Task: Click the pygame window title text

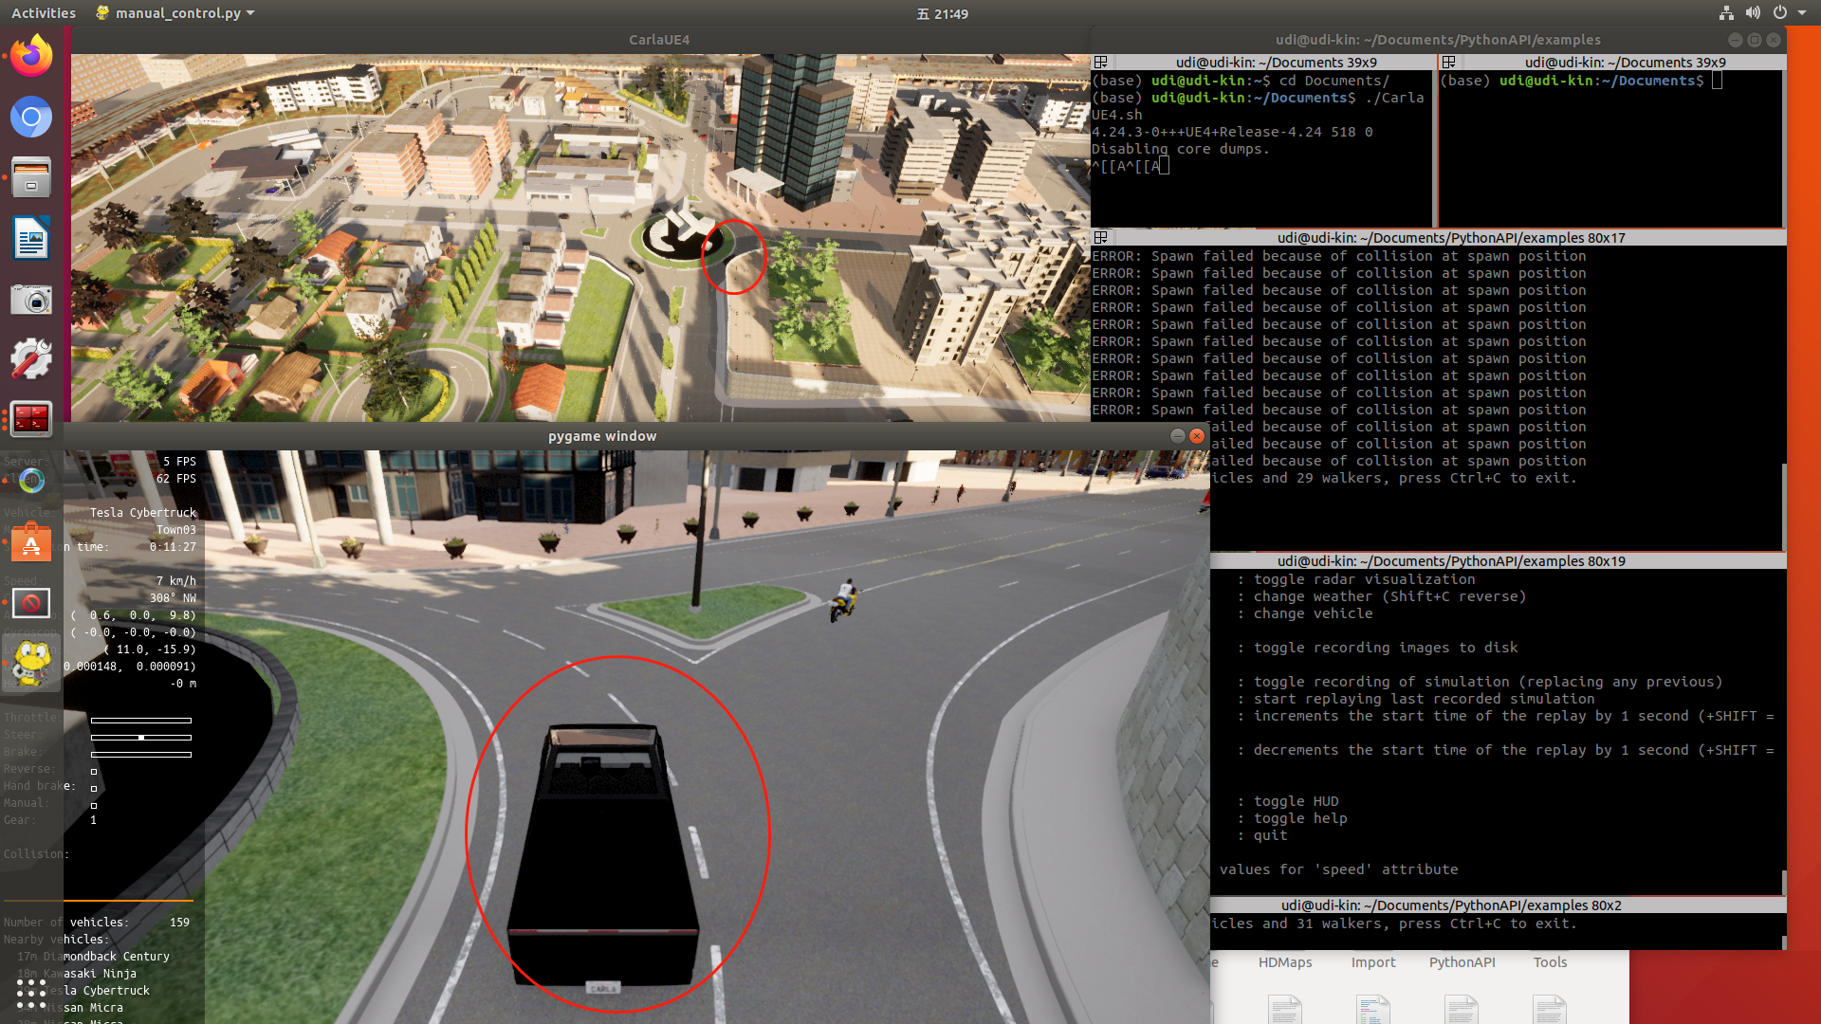Action: tap(602, 436)
